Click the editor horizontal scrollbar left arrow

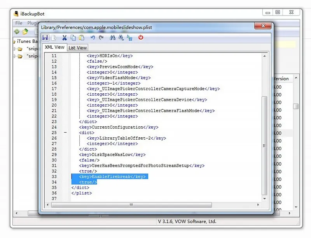pos(47,205)
